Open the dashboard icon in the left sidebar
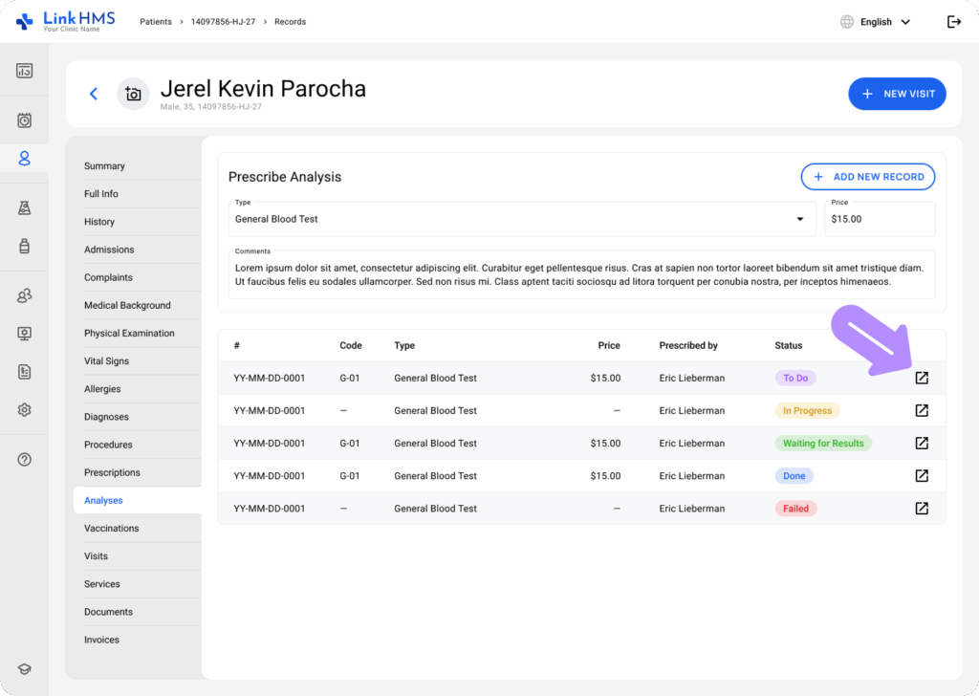 pos(24,71)
